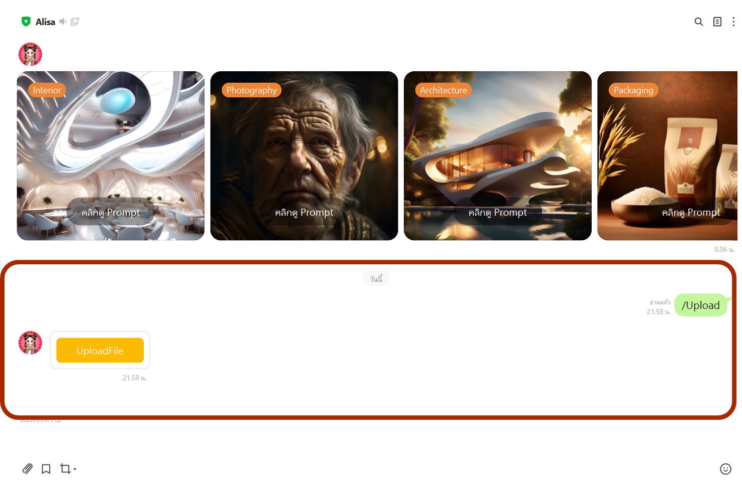Click the green shield official account badge
This screenshot has width=742, height=480.
point(26,22)
